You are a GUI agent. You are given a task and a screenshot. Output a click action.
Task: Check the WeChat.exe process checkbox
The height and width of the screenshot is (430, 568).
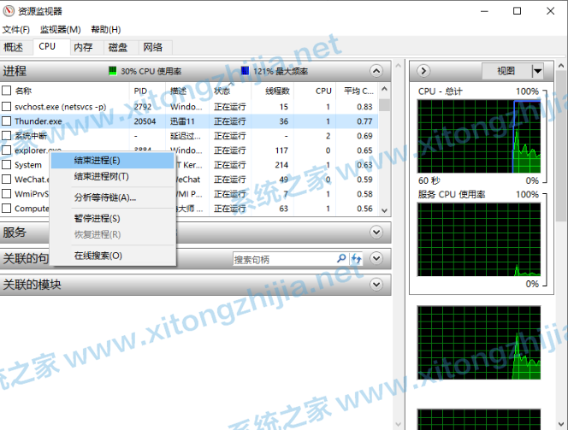tap(7, 180)
